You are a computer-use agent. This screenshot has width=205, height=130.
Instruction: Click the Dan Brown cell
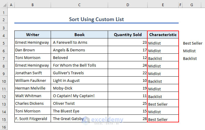(x=33, y=50)
